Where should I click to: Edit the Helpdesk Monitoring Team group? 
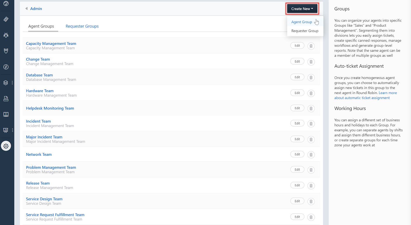(x=297, y=108)
